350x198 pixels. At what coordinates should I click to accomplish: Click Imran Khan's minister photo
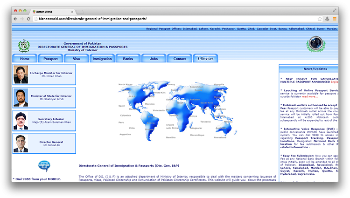[x=21, y=75]
